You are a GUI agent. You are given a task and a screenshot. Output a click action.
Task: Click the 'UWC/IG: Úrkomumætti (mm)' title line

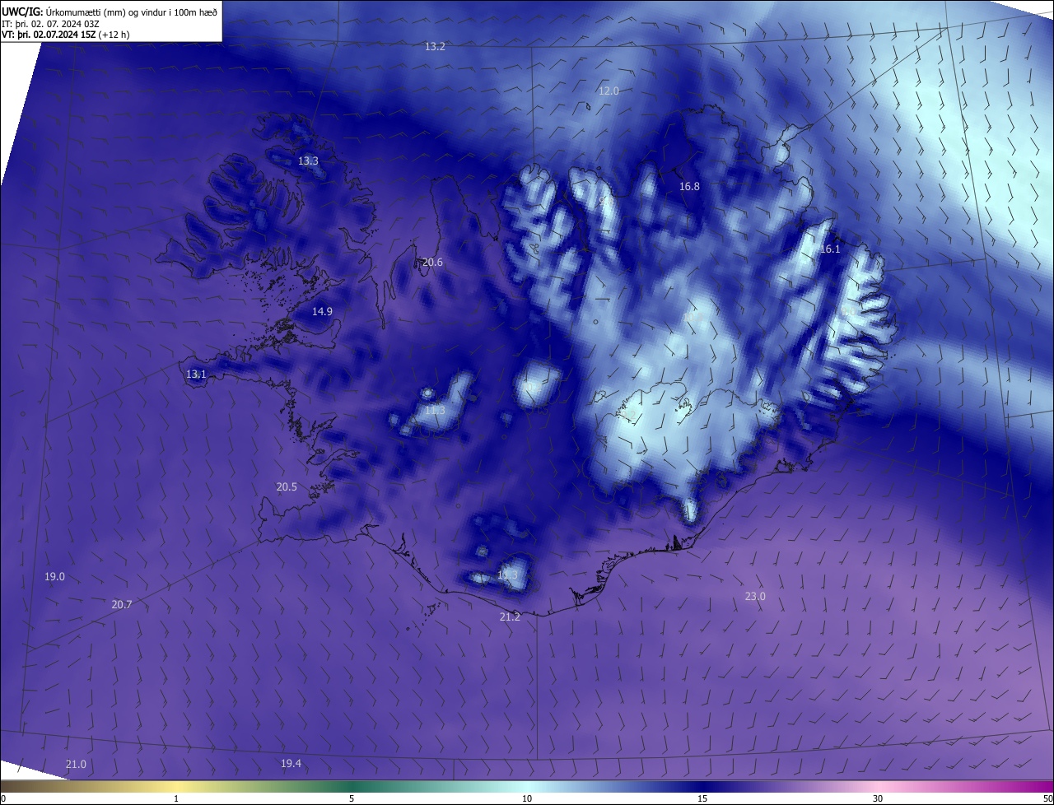tap(109, 11)
